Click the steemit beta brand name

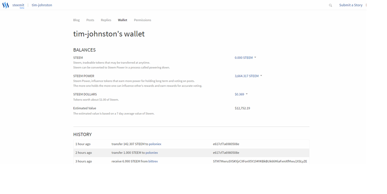coord(18,6)
